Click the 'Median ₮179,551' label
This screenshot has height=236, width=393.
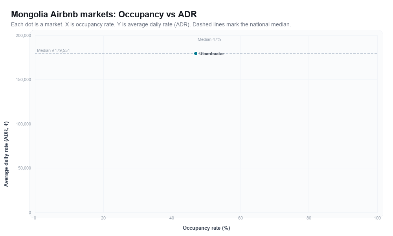tap(53, 50)
